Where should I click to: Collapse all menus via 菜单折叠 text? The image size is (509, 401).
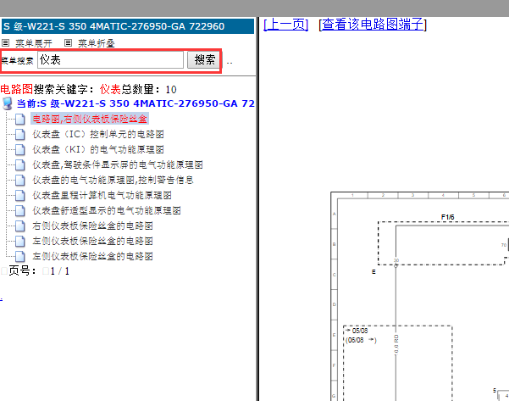(97, 43)
